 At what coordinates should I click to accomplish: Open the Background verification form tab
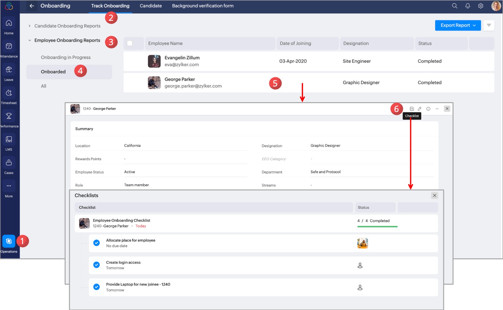tap(203, 6)
